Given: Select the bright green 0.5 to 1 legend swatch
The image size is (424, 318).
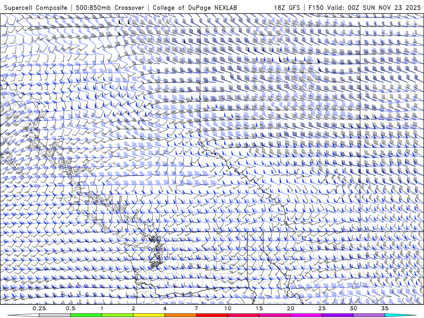Looking at the screenshot, I should click(x=86, y=315).
